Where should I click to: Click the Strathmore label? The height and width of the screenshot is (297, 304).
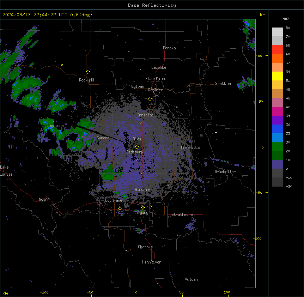[x=182, y=214]
